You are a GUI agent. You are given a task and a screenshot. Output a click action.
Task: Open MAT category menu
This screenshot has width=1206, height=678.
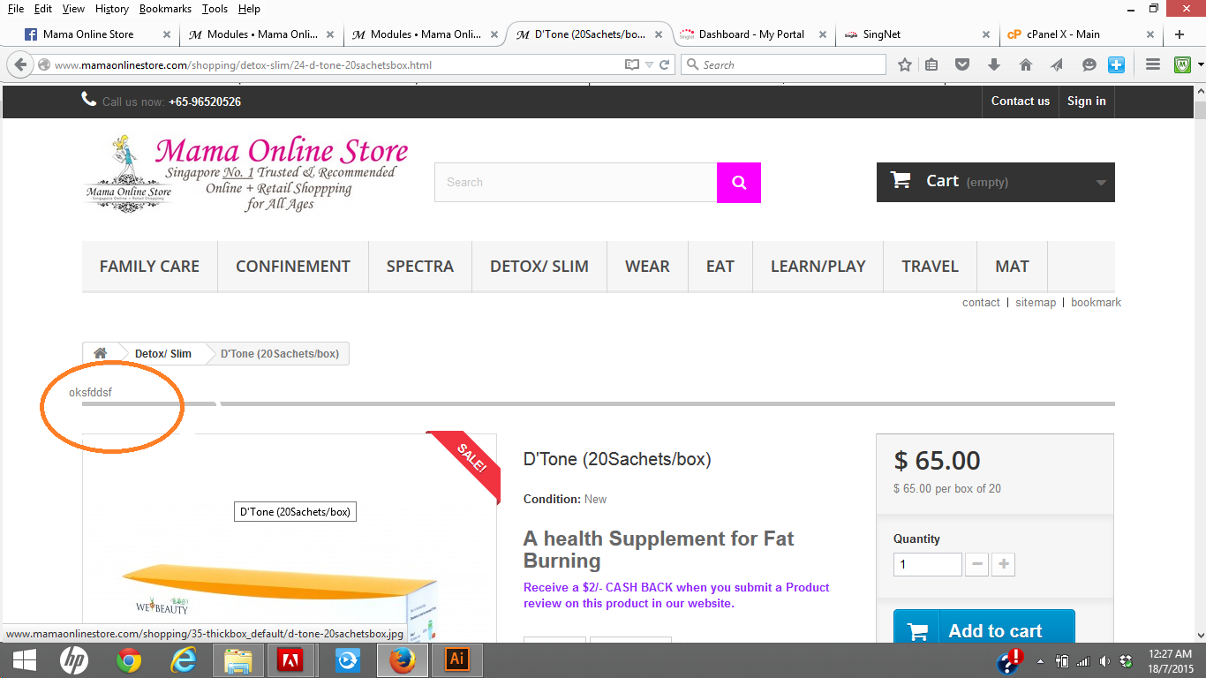1012,267
